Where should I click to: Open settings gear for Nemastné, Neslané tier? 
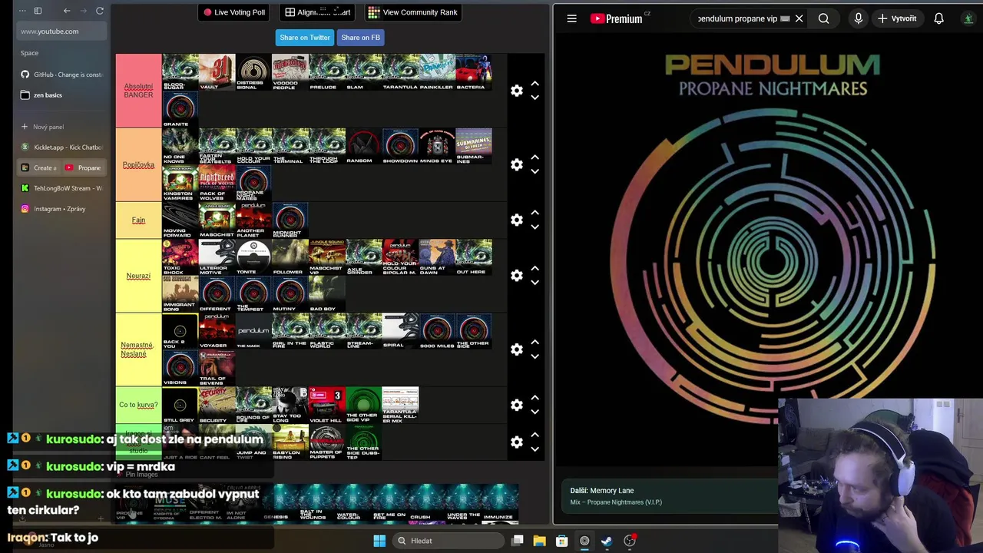pos(517,349)
